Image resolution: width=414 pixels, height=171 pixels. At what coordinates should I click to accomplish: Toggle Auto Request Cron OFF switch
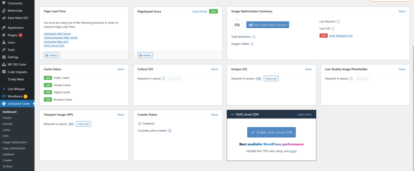[323, 35]
